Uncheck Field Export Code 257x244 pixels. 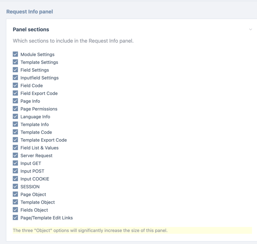(x=15, y=93)
